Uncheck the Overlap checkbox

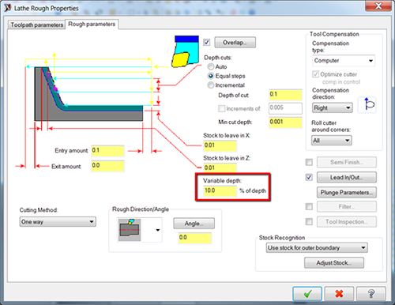pos(207,42)
